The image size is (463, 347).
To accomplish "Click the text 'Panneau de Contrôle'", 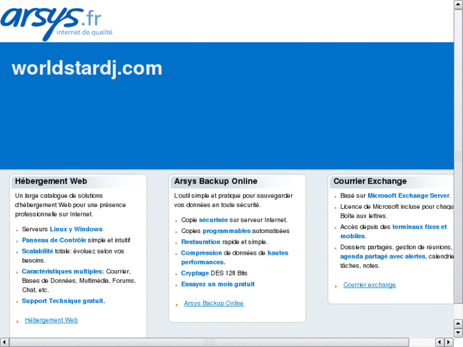I will coord(54,240).
